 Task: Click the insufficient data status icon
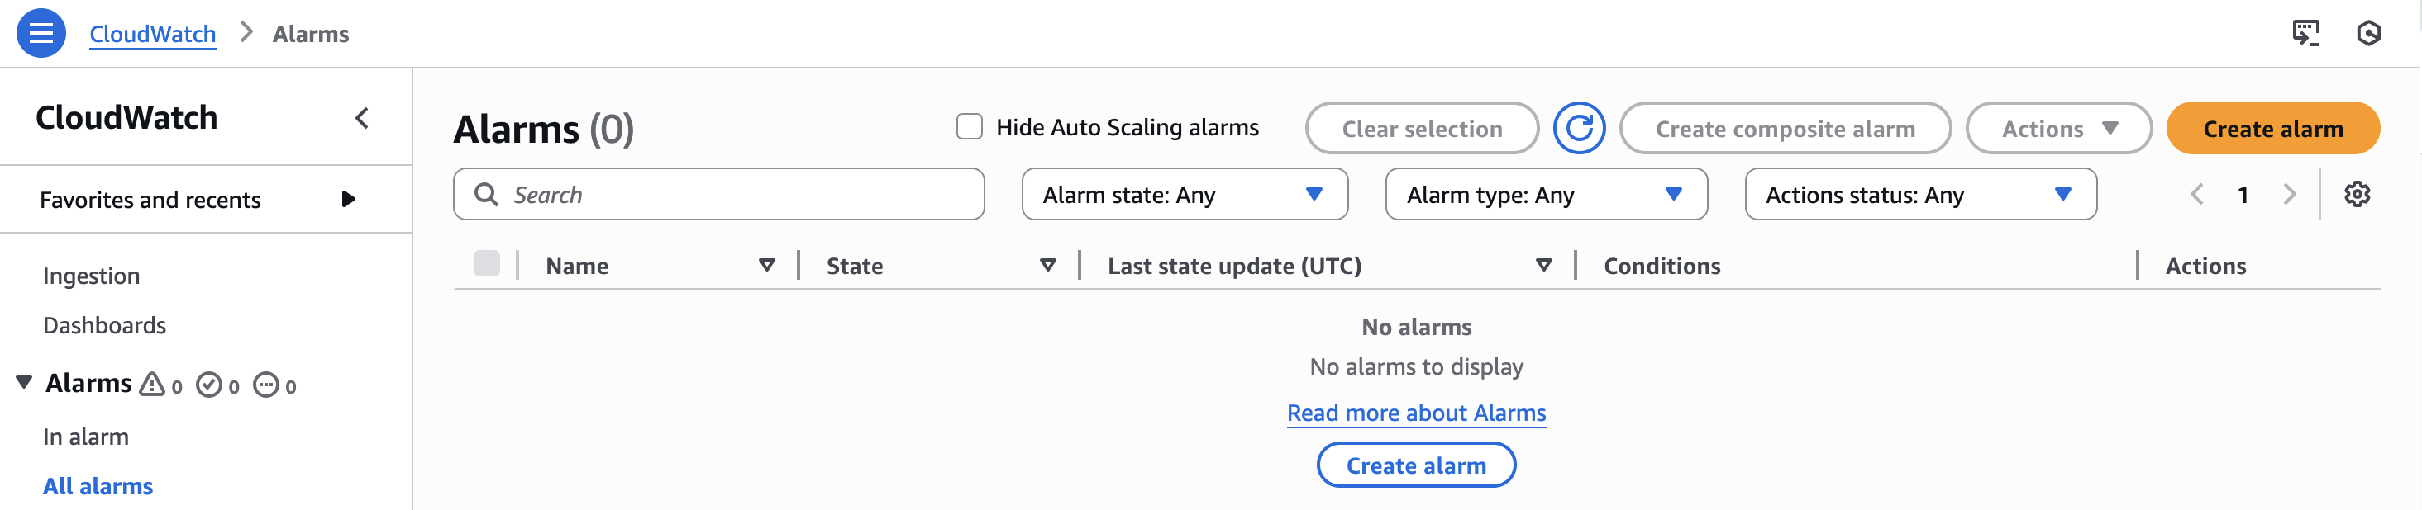(266, 385)
